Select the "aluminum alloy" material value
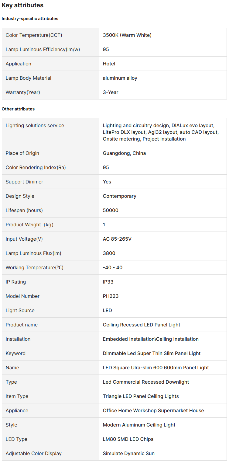The image size is (229, 467). [120, 78]
